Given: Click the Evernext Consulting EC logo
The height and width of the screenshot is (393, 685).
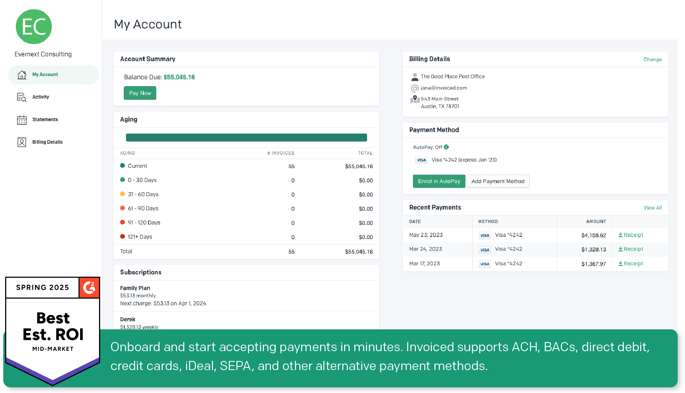Looking at the screenshot, I should tap(34, 27).
